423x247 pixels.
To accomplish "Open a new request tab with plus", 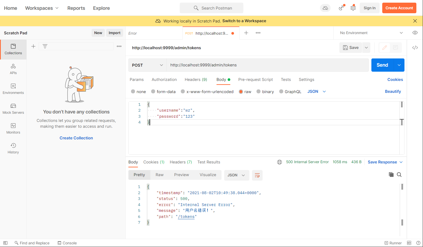I will coord(246,33).
